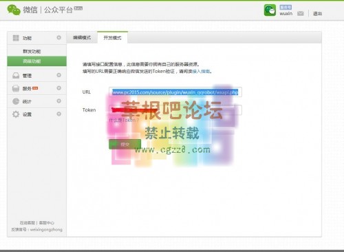Click the 设置 sidebar heading label

(x=27, y=114)
